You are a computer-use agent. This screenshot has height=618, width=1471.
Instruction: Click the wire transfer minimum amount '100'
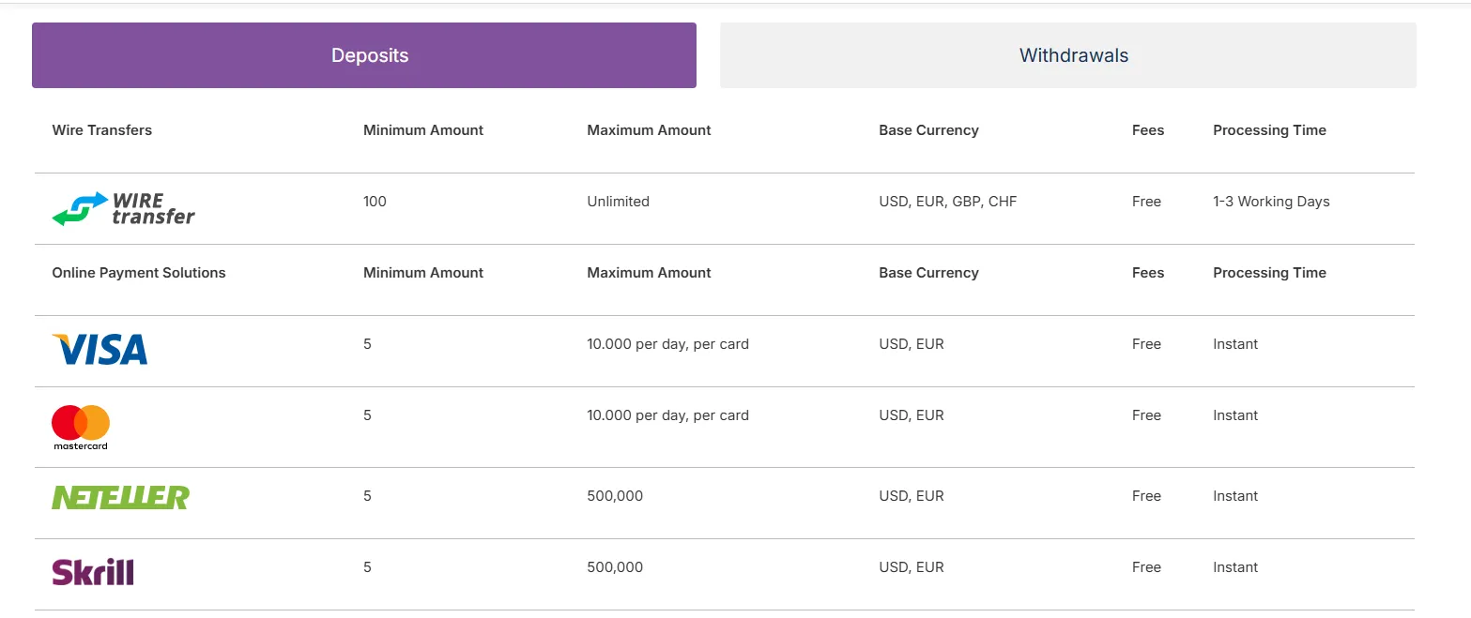pyautogui.click(x=375, y=202)
